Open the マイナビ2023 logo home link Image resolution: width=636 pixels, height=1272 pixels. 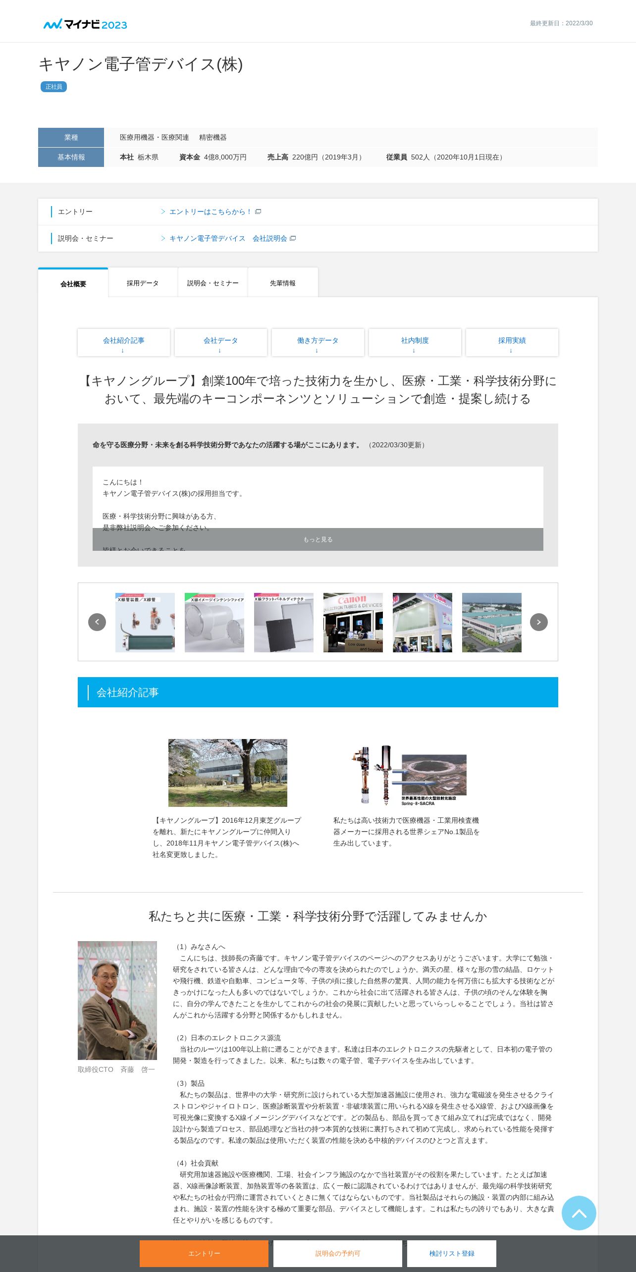coord(85,24)
